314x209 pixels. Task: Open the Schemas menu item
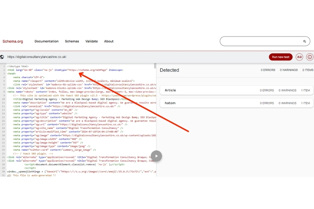[72, 41]
